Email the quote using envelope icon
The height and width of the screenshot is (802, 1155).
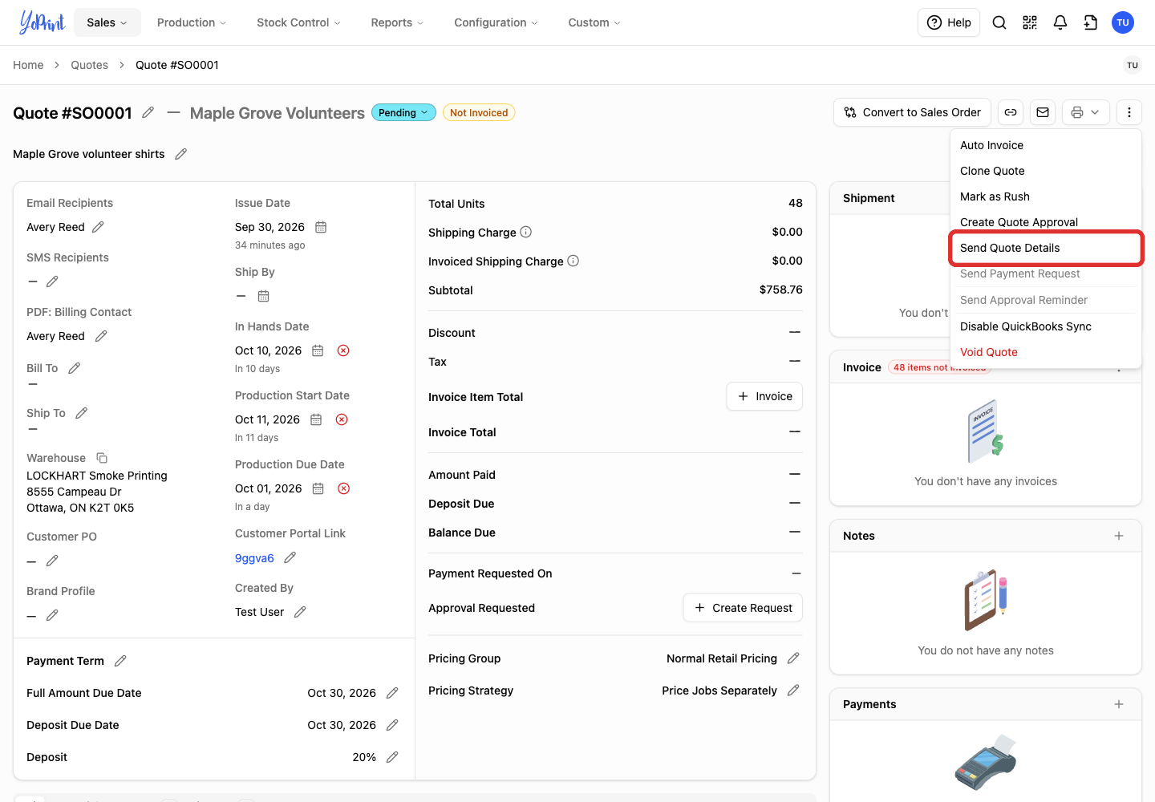[1043, 112]
